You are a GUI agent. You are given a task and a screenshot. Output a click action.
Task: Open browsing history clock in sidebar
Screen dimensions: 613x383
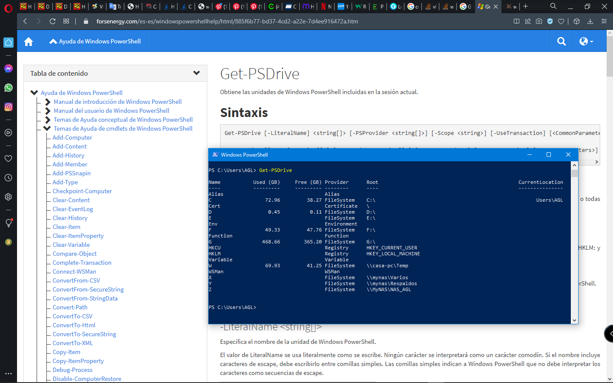click(x=8, y=177)
